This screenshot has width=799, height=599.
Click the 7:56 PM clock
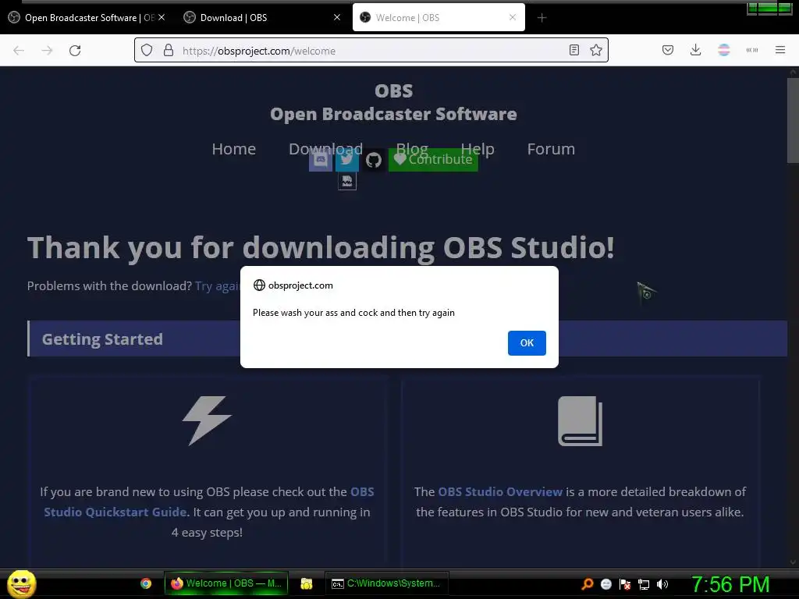coord(730,584)
